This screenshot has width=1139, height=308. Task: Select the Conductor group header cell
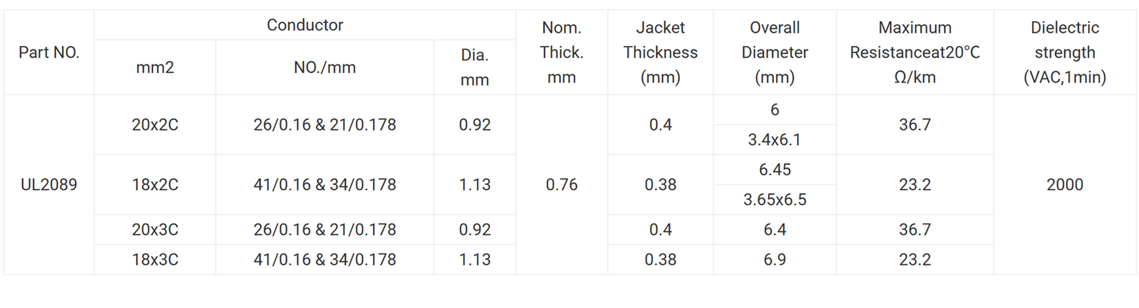click(x=305, y=25)
